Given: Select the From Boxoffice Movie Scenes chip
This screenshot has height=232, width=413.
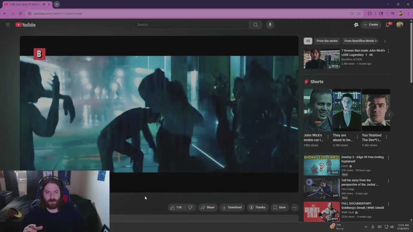Looking at the screenshot, I should point(361,41).
